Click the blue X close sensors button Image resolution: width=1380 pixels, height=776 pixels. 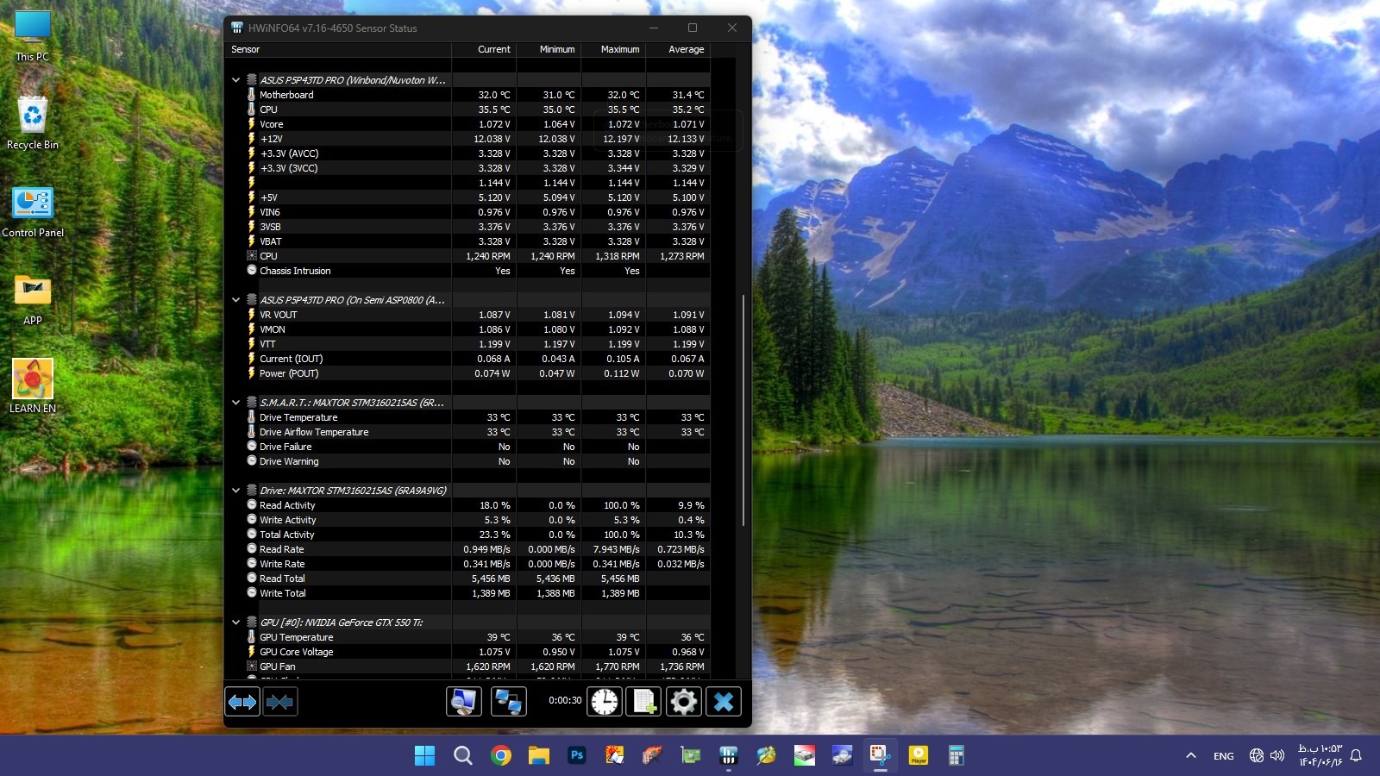coord(723,702)
